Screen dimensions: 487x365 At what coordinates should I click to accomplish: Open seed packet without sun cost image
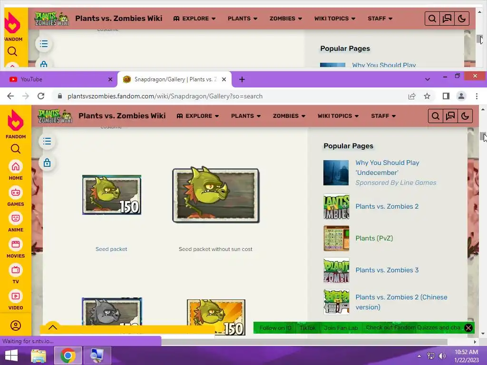[216, 195]
